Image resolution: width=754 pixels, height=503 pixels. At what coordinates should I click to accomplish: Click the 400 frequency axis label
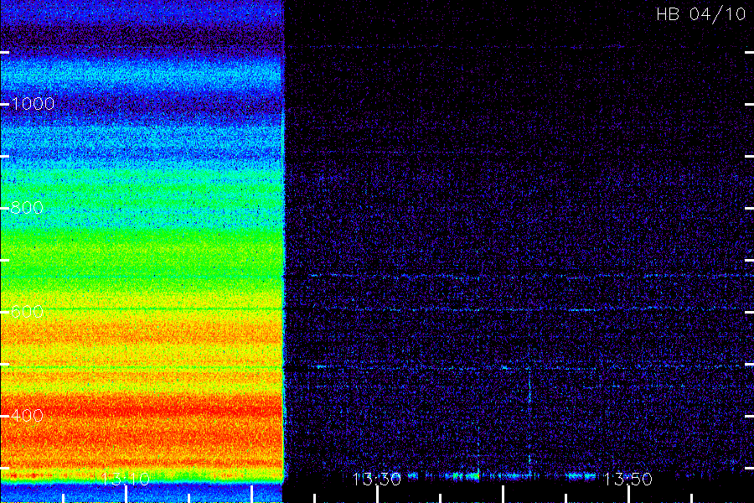click(27, 416)
